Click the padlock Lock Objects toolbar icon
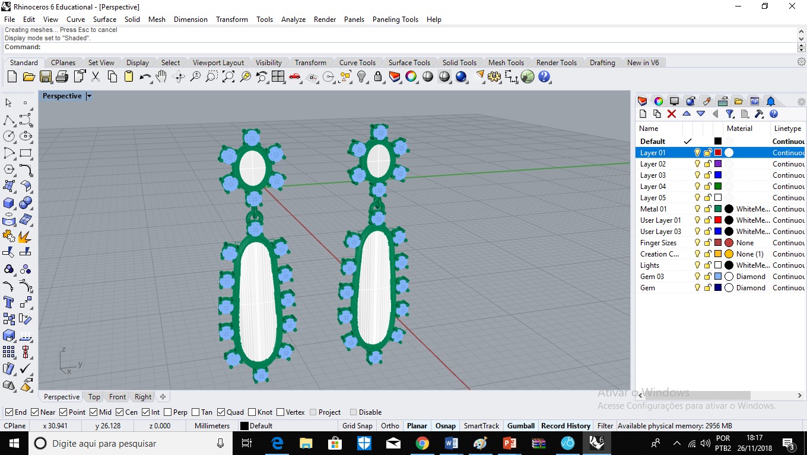The height and width of the screenshot is (455, 807). [x=377, y=76]
